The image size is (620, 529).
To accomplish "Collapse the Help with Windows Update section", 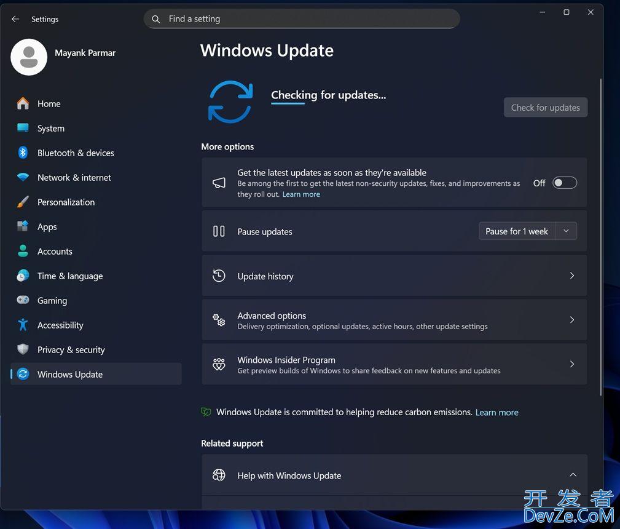I will pyautogui.click(x=572, y=475).
